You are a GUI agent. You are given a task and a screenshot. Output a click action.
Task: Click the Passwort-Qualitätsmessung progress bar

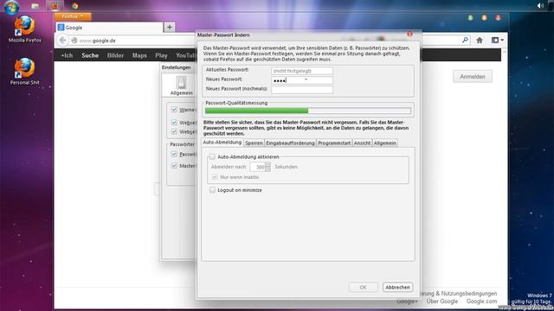tap(308, 111)
